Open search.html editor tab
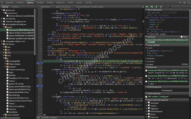This screenshot has width=191, height=119. 45,7
